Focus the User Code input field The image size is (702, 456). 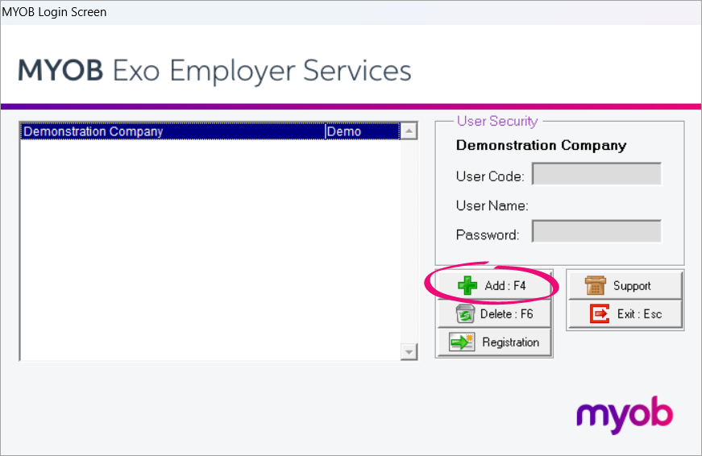(596, 175)
